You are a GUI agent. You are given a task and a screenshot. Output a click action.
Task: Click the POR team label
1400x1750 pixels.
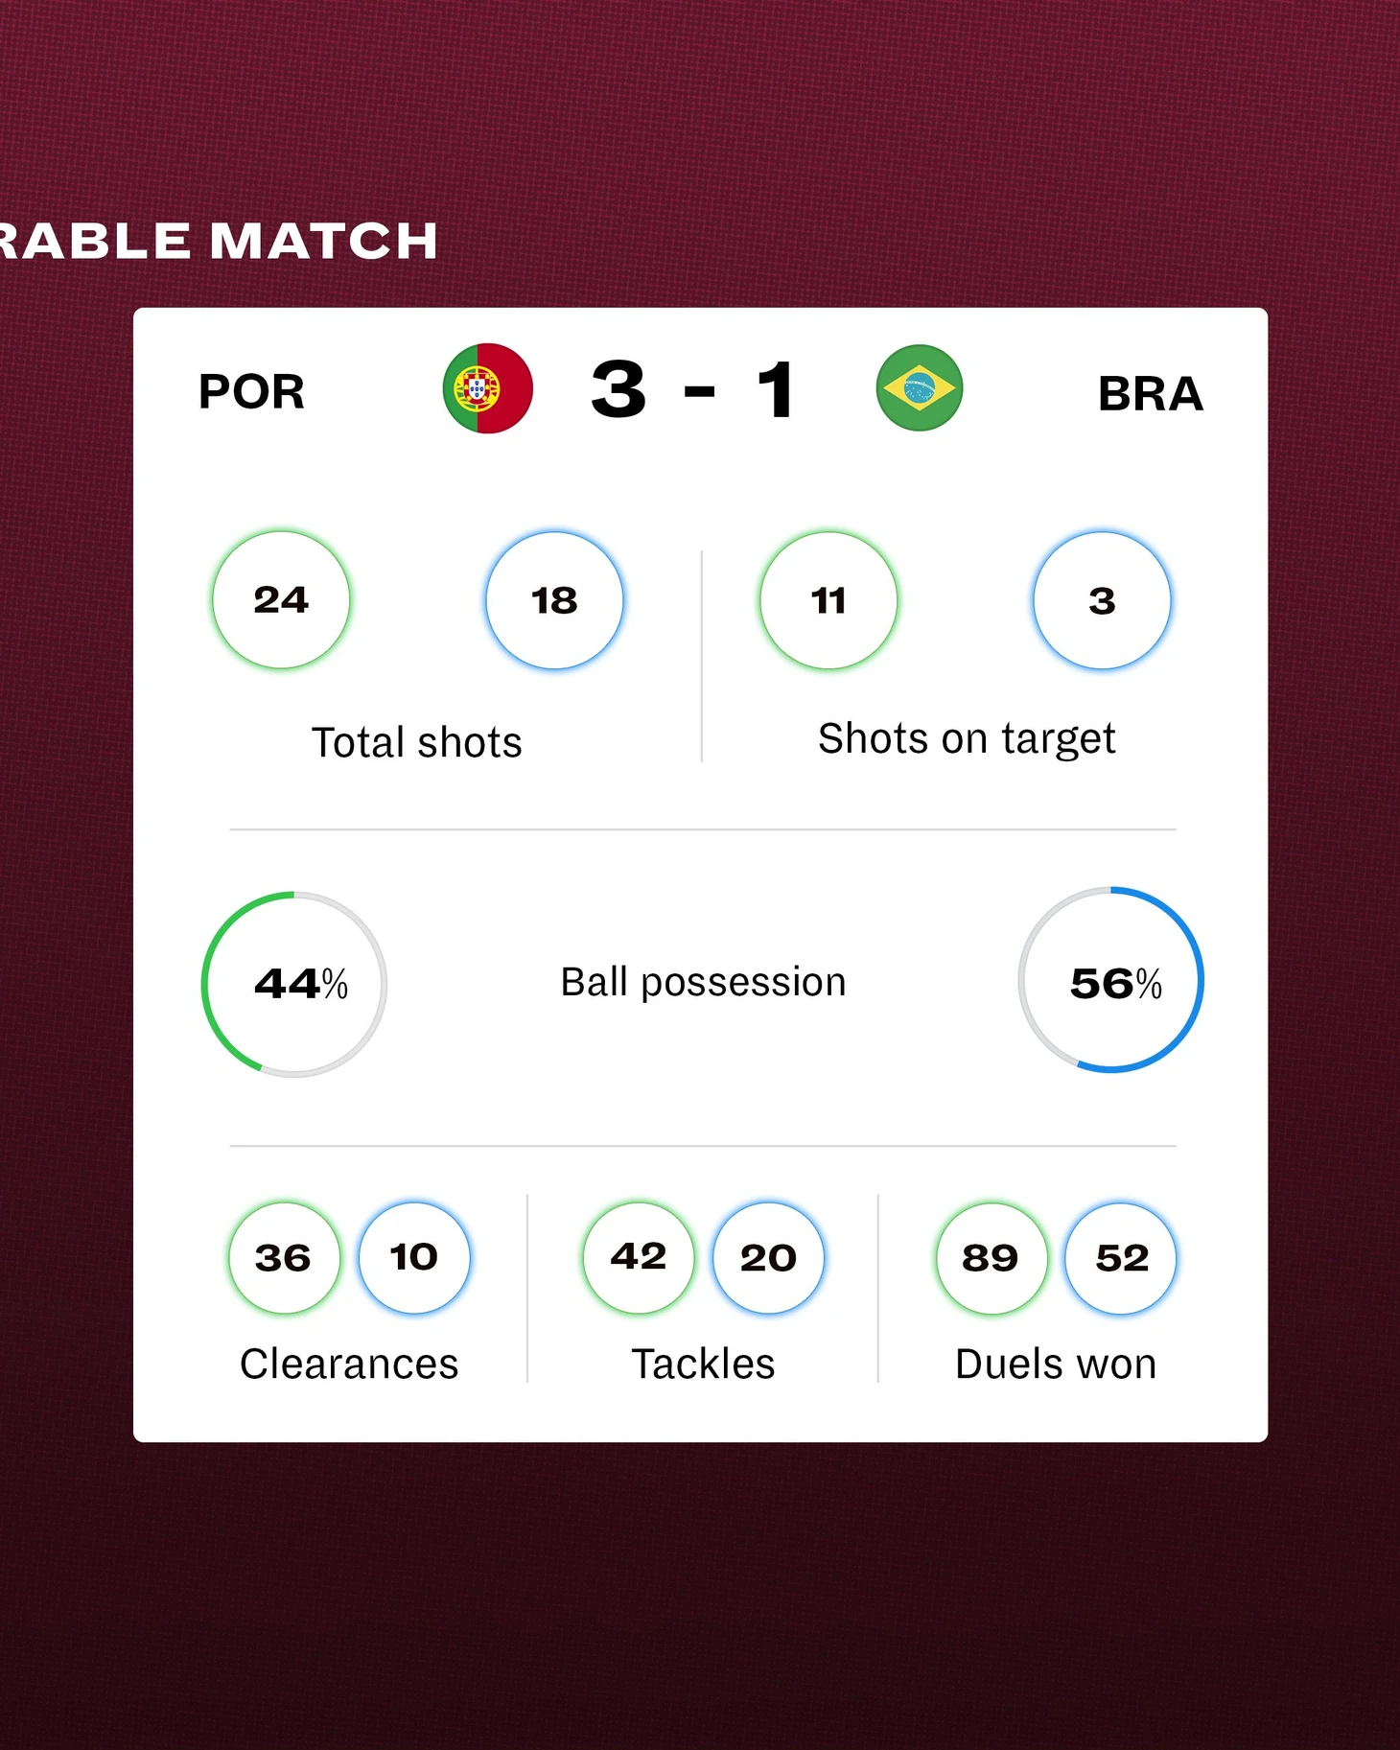[251, 391]
